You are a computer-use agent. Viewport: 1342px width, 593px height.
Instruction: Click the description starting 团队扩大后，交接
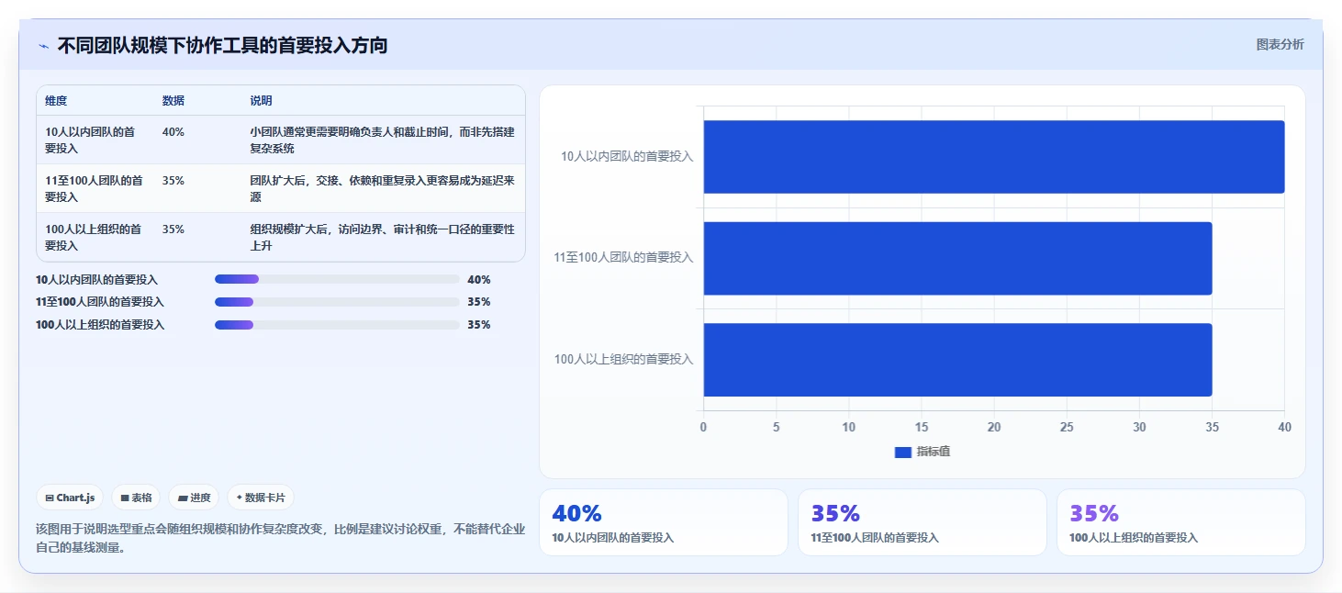[382, 188]
